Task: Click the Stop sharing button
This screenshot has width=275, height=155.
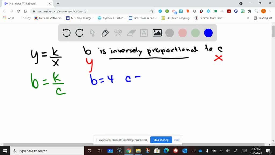Action: coord(161,140)
